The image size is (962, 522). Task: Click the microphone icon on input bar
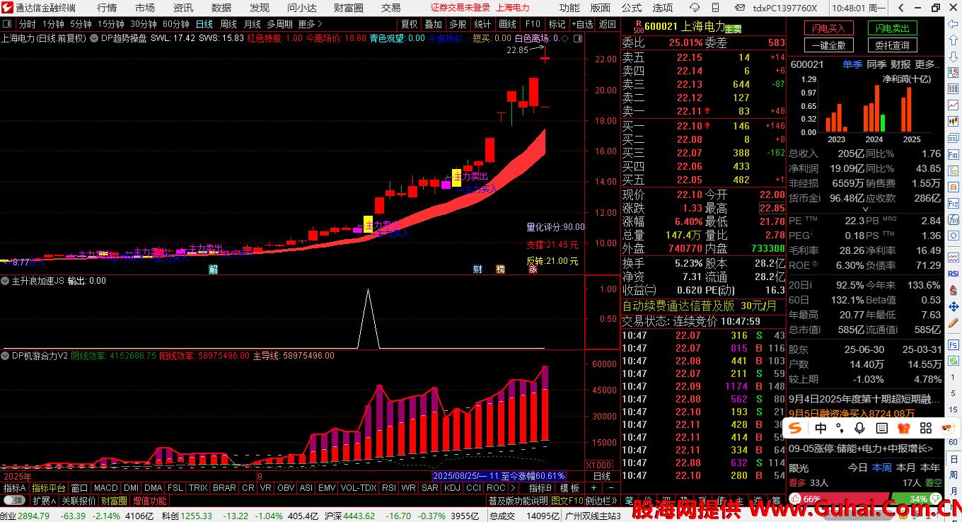pos(859,428)
